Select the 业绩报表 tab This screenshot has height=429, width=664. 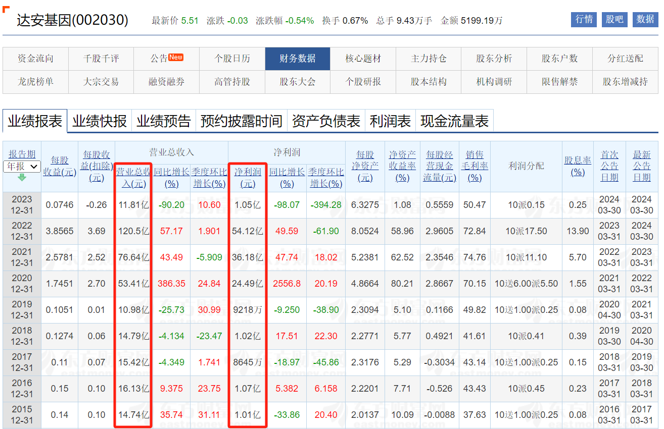click(x=35, y=121)
